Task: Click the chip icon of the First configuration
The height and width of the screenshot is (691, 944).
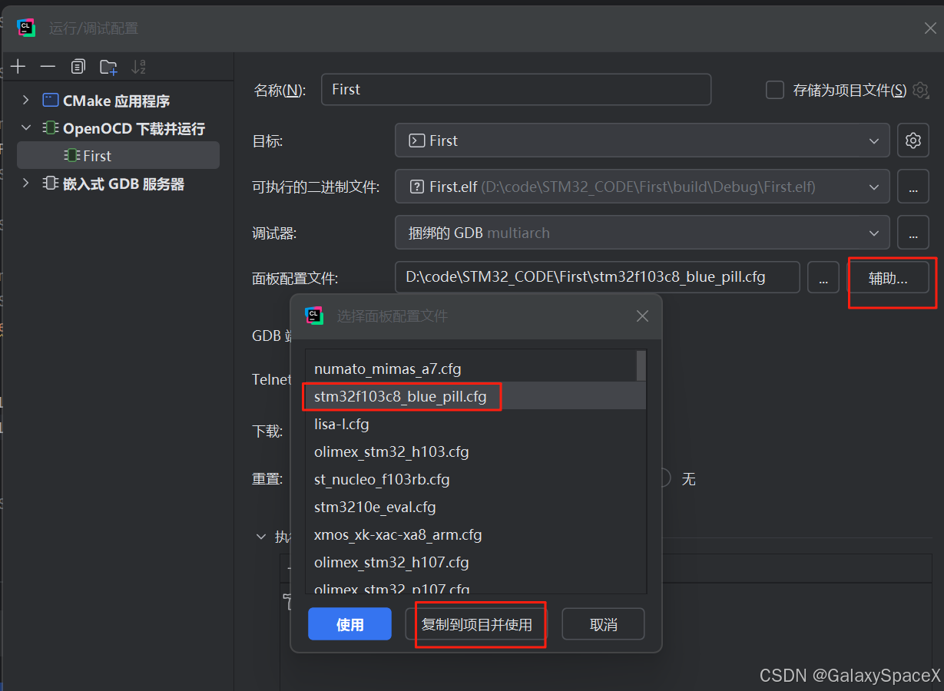Action: point(72,156)
